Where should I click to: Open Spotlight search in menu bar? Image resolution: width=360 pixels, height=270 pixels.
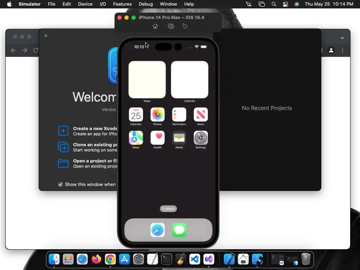pyautogui.click(x=274, y=4)
